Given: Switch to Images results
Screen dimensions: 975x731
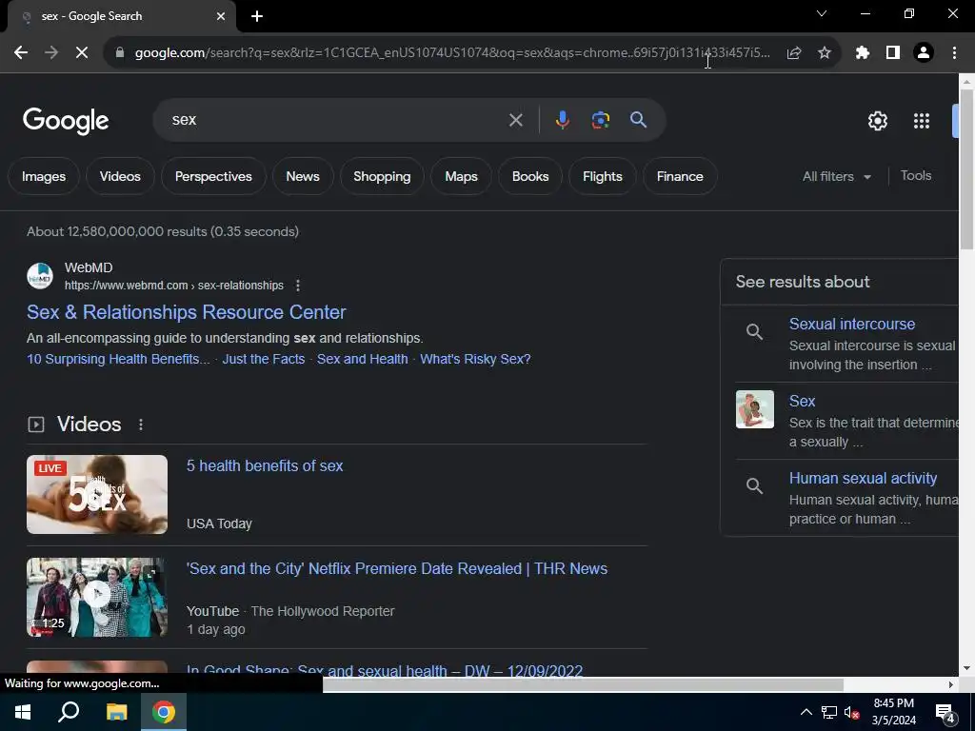Looking at the screenshot, I should pyautogui.click(x=44, y=176).
